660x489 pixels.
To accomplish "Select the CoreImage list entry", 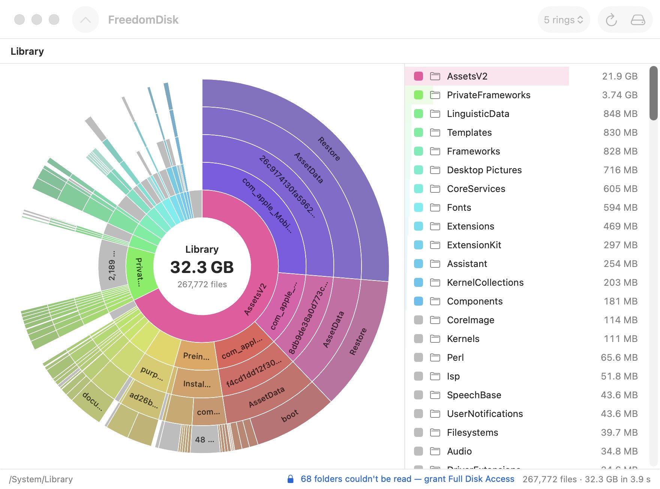I will tap(526, 320).
